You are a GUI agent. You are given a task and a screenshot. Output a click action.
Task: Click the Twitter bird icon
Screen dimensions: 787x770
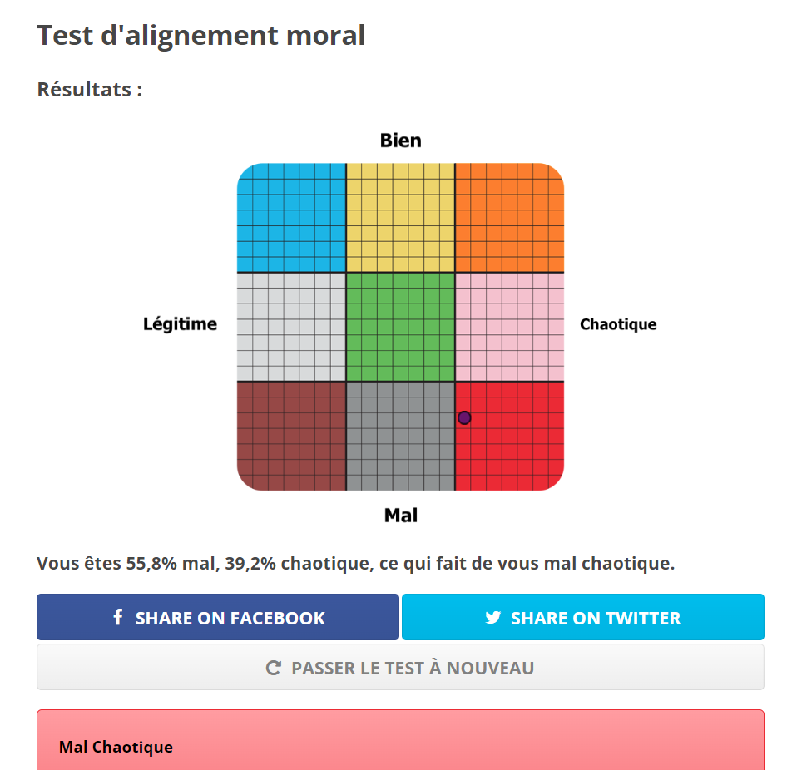(x=493, y=617)
